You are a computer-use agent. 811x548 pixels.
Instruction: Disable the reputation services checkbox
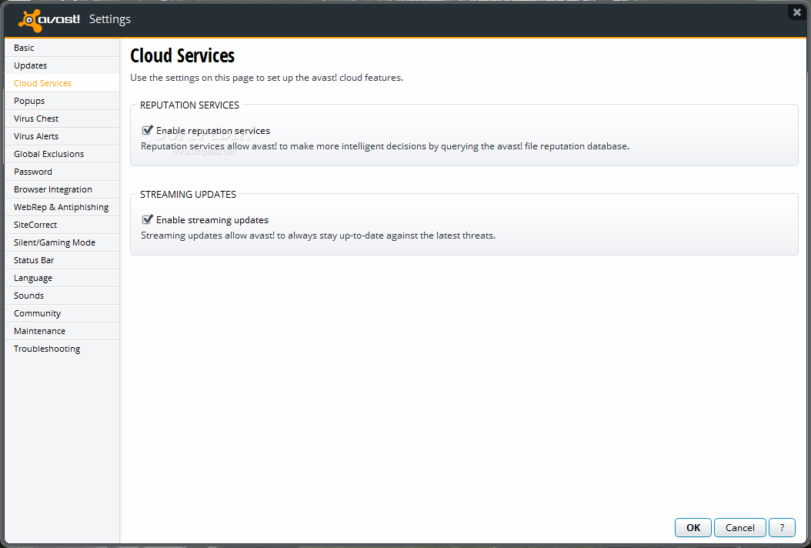148,130
